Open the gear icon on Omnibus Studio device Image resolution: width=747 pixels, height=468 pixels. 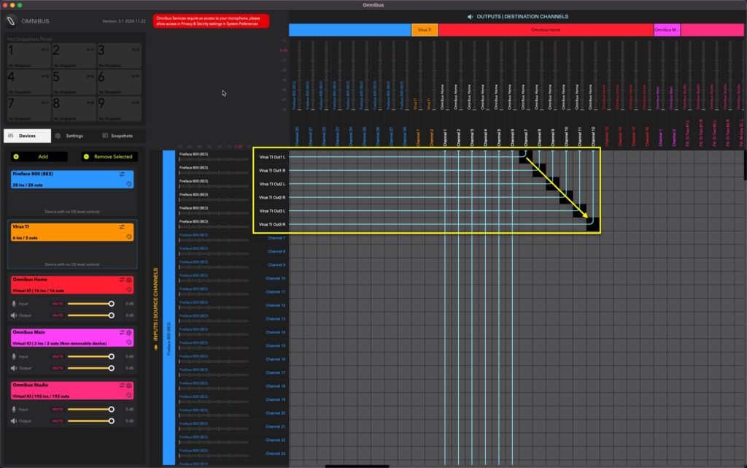[x=128, y=385]
